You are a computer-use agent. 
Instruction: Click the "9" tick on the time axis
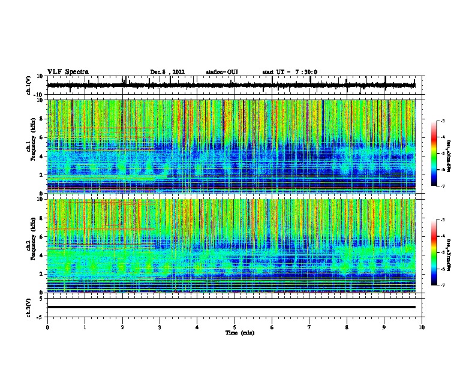[384, 327]
